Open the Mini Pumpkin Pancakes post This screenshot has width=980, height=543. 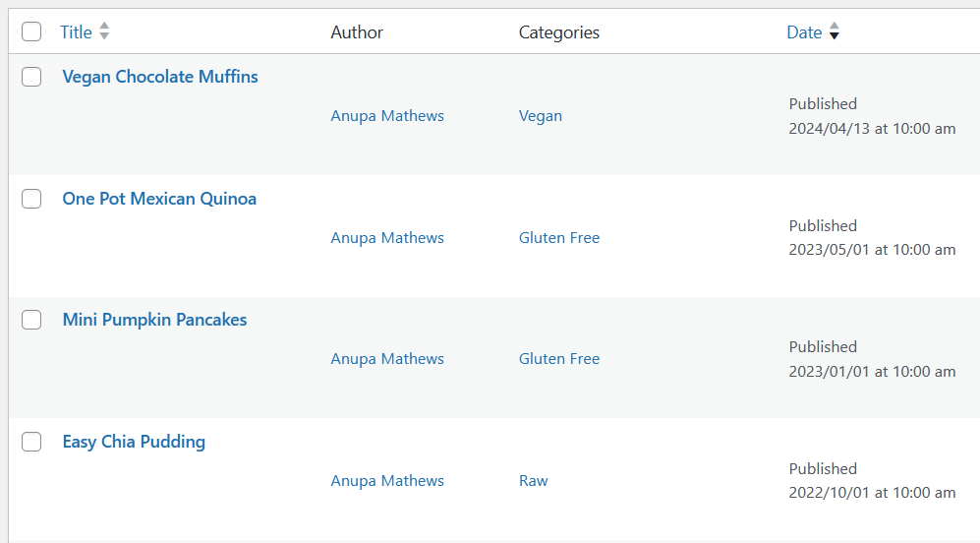[154, 320]
